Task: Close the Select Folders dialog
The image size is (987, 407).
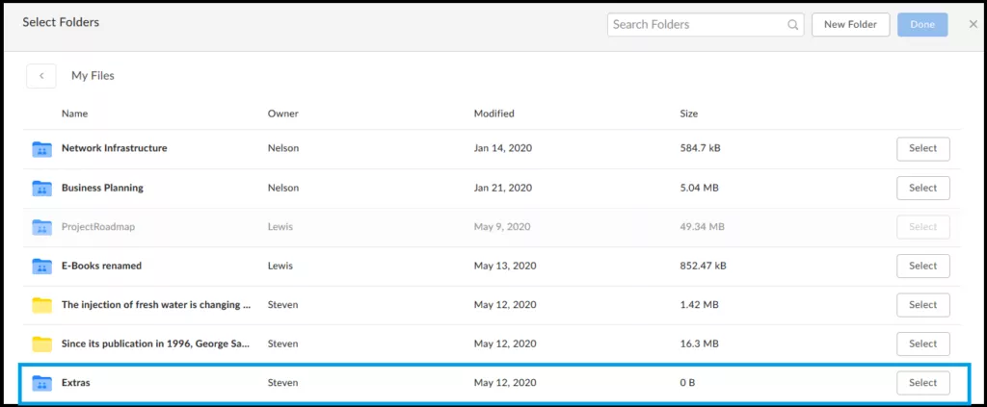Action: tap(973, 24)
